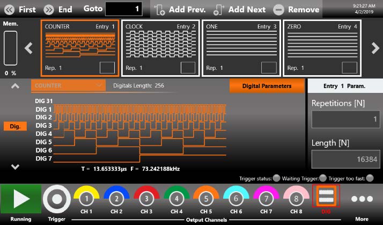Add a next entry
Image resolution: width=383 pixels, height=225 pixels.
239,9
